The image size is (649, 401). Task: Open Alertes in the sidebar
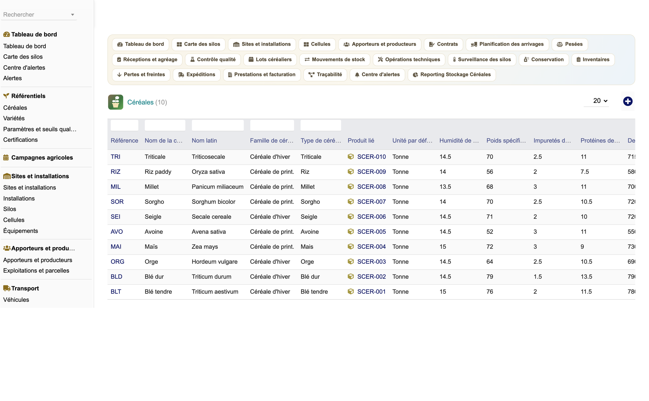[12, 78]
